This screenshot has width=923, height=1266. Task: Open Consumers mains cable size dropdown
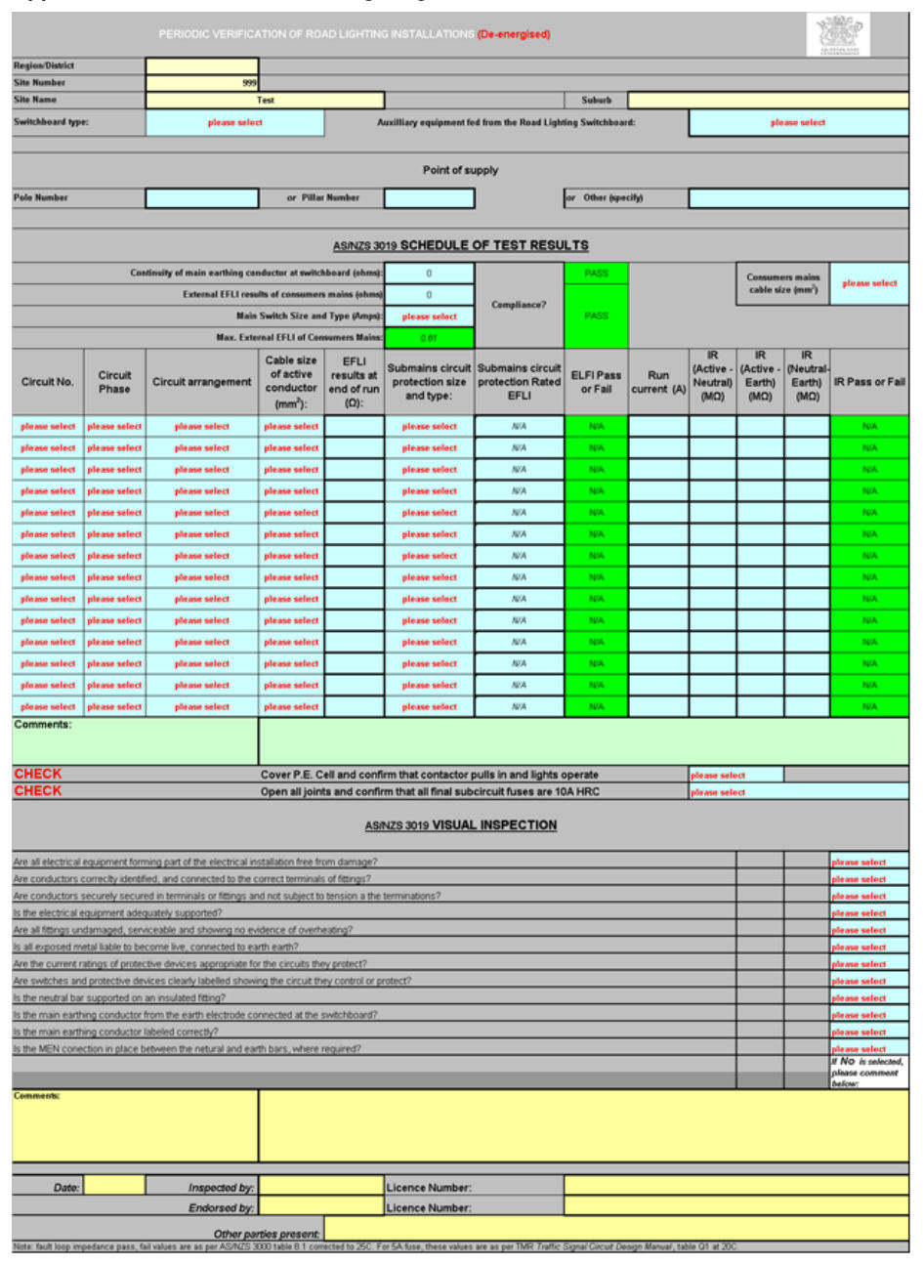click(869, 283)
